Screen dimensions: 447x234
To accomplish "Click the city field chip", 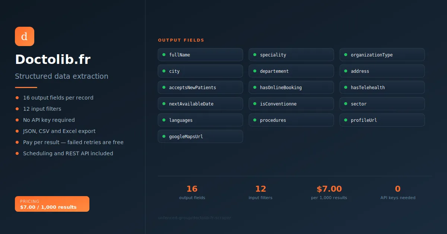I will 200,71.
